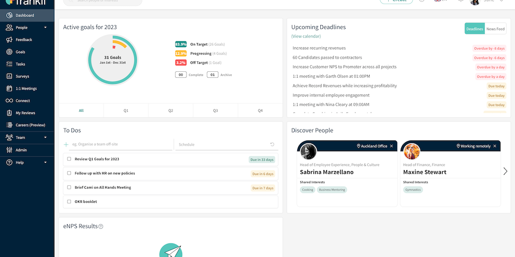
Task: Expand the Help menu arrow
Action: point(45,163)
